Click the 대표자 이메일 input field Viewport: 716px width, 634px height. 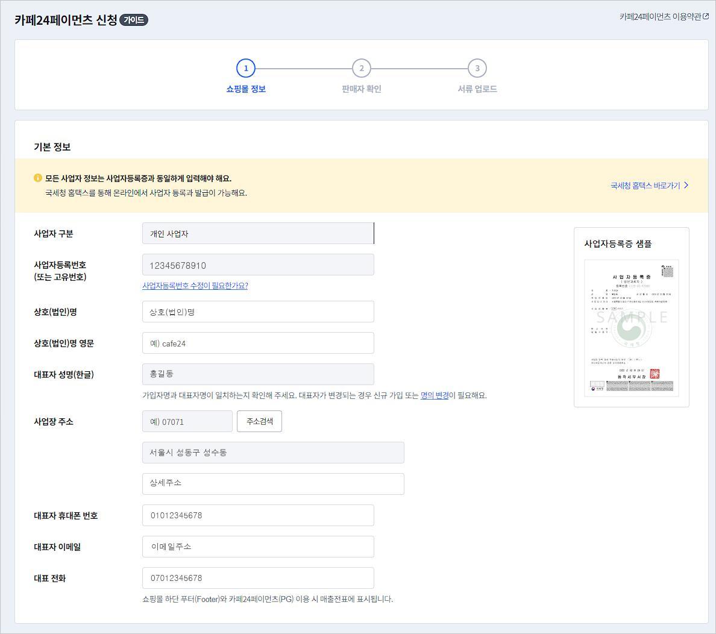pyautogui.click(x=258, y=546)
